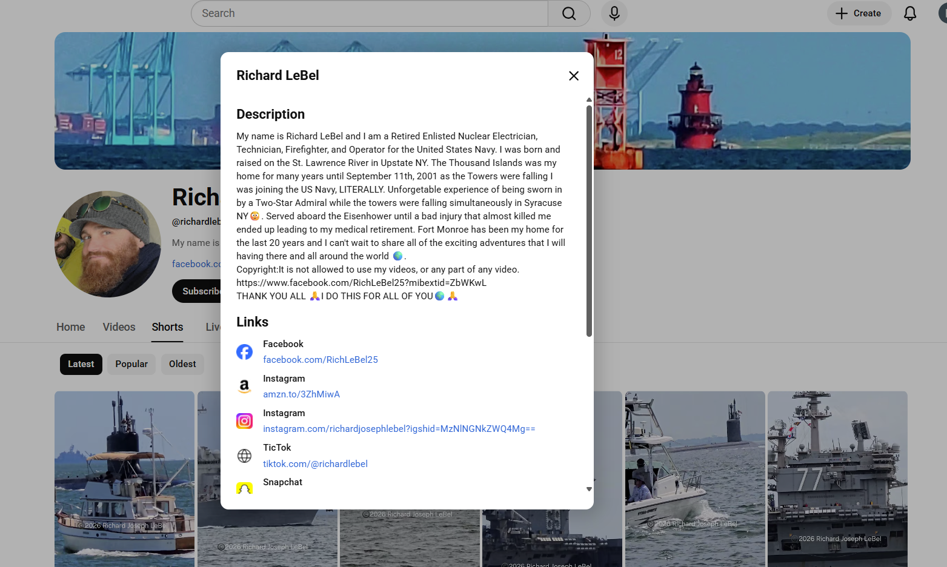
Task: Open the notifications bell
Action: [909, 13]
